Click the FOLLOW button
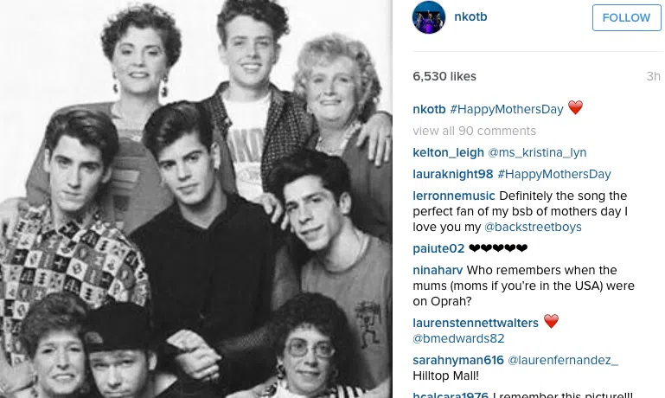The width and height of the screenshot is (665, 398). click(x=626, y=18)
